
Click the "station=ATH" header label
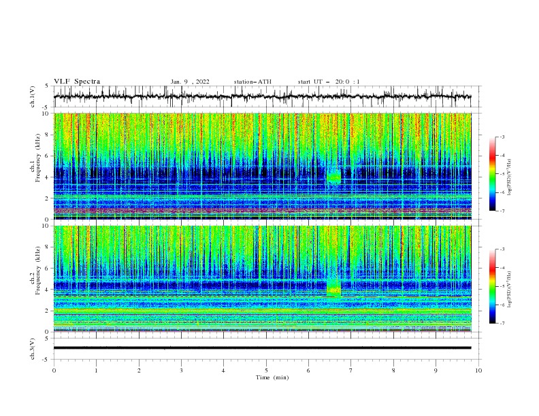coord(252,82)
